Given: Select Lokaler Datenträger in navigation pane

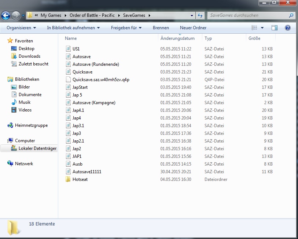Looking at the screenshot, I should [37, 148].
